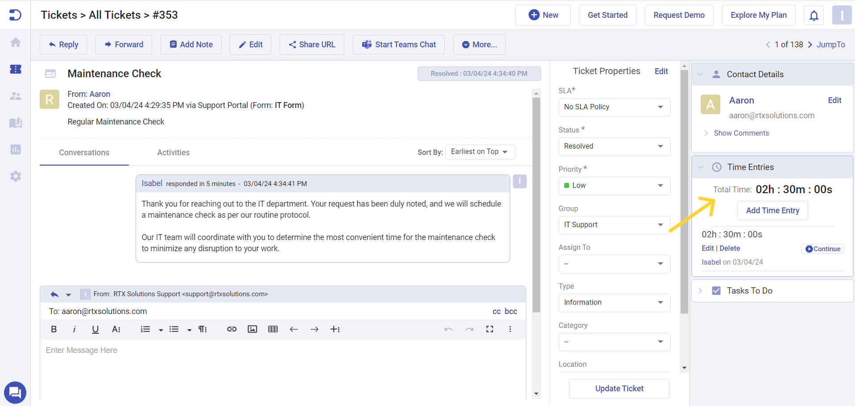The height and width of the screenshot is (406, 855).
Task: Toggle underline formatting in the editor
Action: pos(95,329)
